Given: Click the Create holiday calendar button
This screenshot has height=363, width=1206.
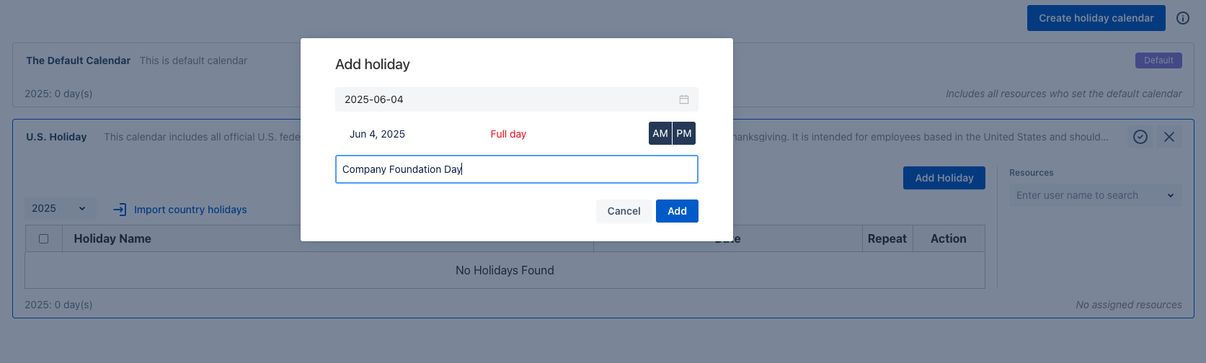Looking at the screenshot, I should click(x=1096, y=18).
